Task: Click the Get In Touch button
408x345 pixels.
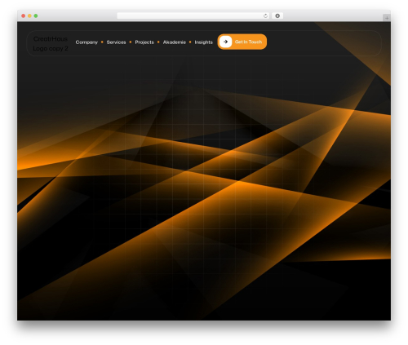Action: click(242, 42)
